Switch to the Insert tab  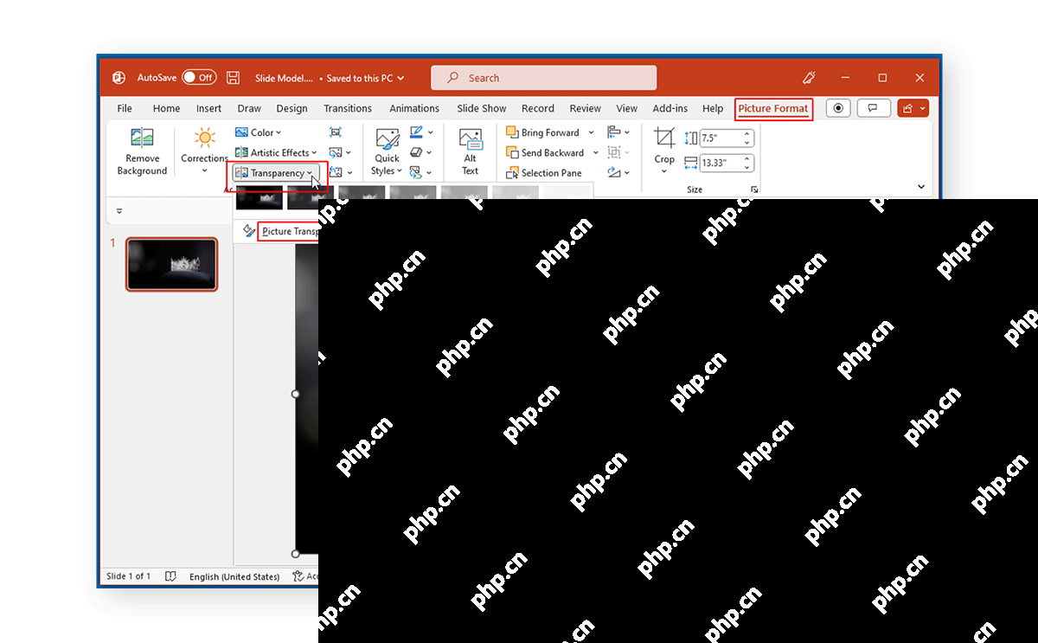point(208,108)
